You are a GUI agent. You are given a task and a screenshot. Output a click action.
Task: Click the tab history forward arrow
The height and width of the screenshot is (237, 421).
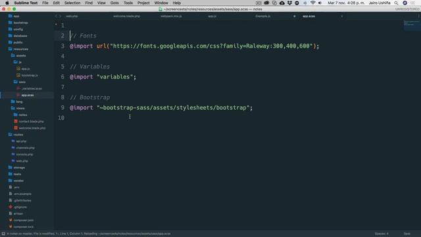(x=60, y=16)
